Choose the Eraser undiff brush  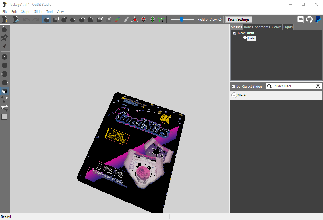(100, 20)
